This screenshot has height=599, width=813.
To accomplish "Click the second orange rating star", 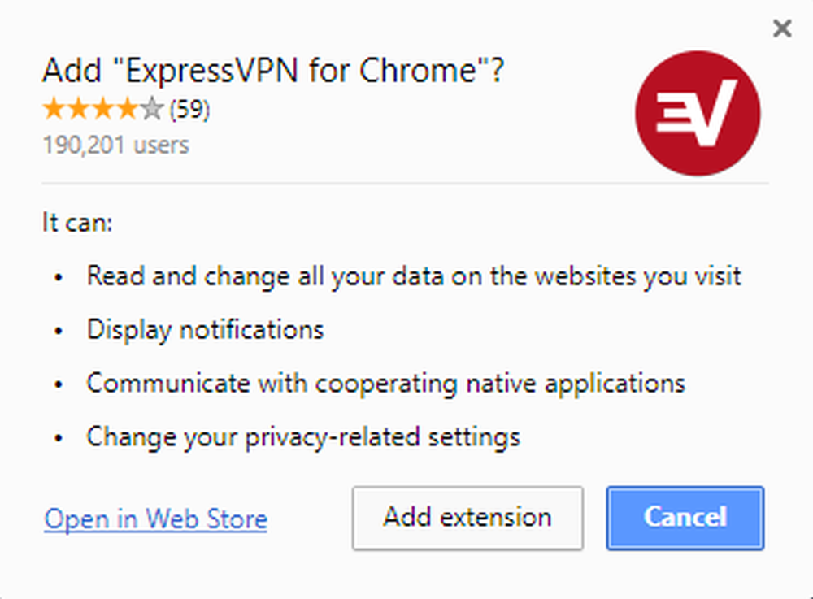I will click(79, 110).
